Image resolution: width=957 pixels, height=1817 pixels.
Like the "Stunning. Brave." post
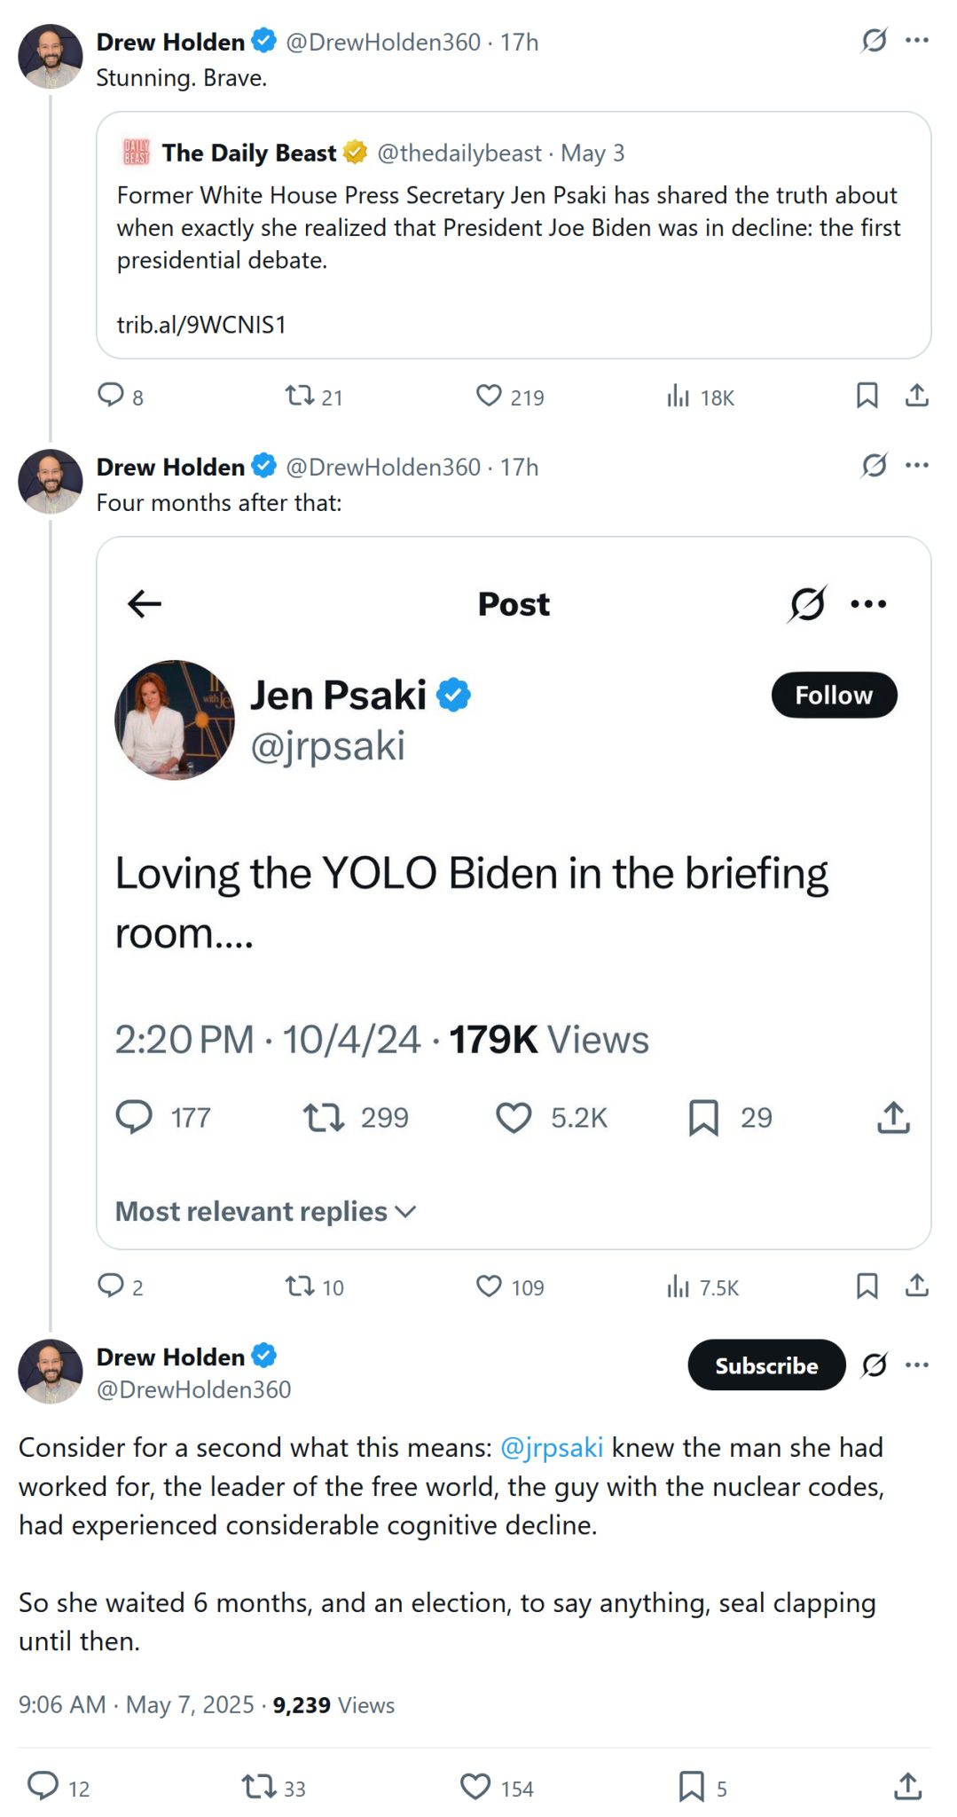pos(489,396)
